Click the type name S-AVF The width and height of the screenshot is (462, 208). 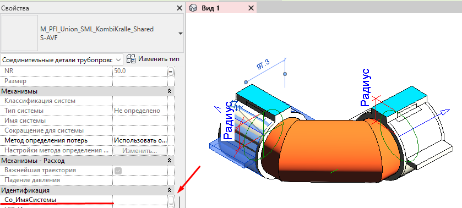pyautogui.click(x=48, y=39)
